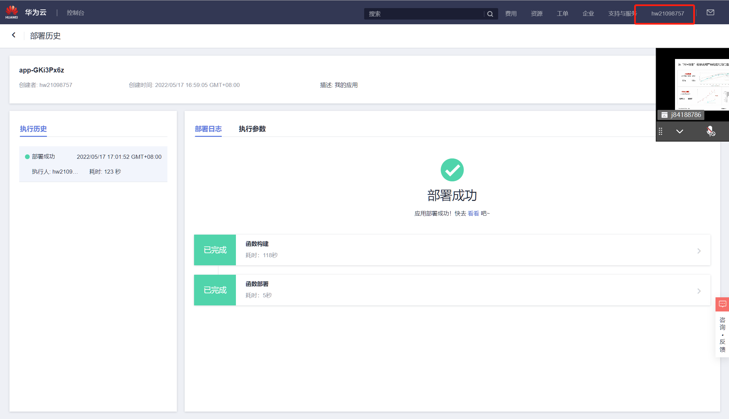Viewport: 729px width, 419px height.
Task: Open the 控制台 console link
Action: (75, 13)
